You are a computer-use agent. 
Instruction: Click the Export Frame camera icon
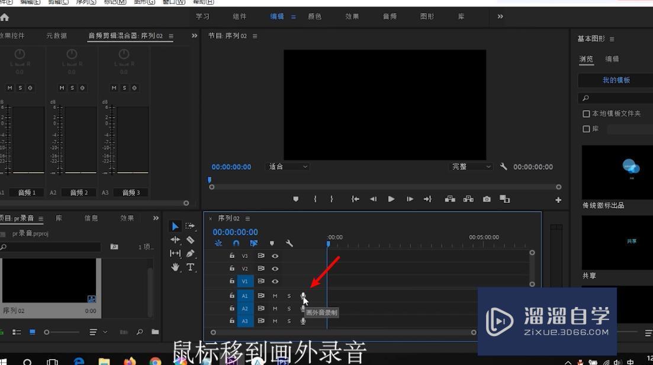coord(487,199)
